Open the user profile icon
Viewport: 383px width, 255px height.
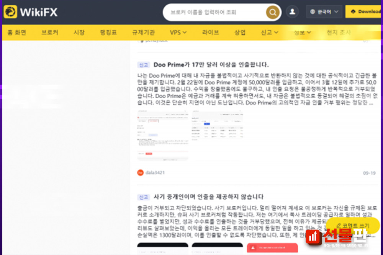[292, 12]
